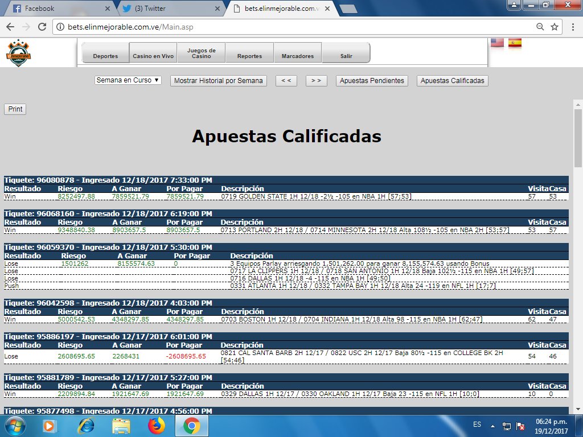Viewport: 583px width, 437px height.
Task: Open a new browser tab
Action: point(348,9)
